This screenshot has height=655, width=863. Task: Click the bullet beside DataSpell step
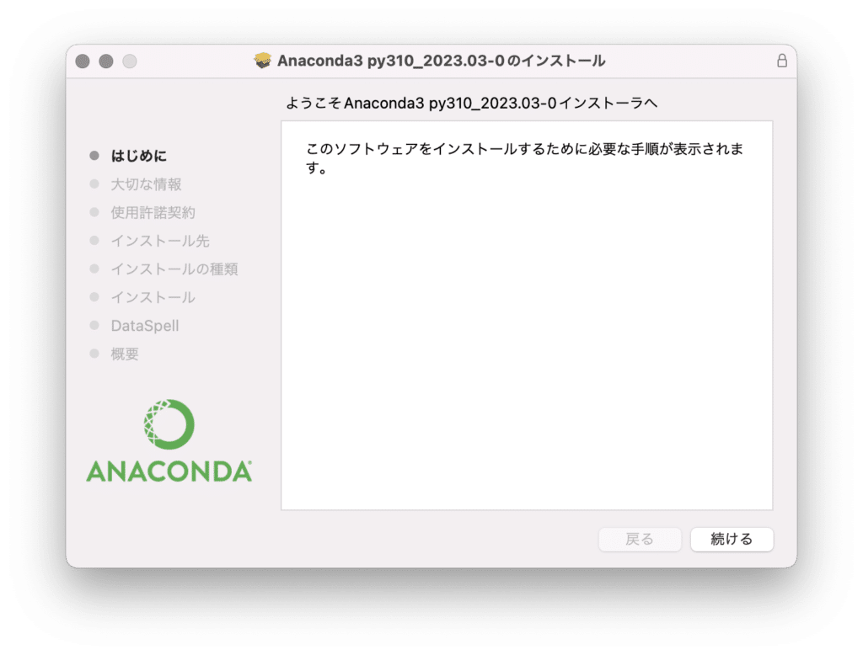tap(94, 326)
